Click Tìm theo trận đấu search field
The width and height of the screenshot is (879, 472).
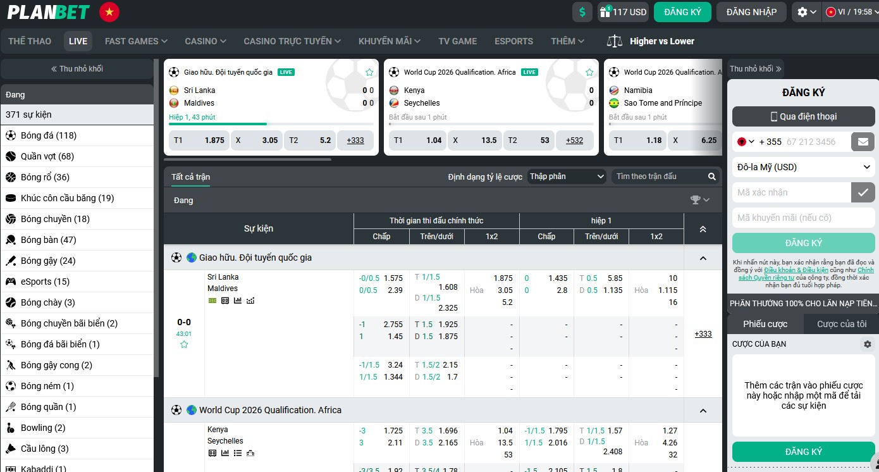(660, 177)
